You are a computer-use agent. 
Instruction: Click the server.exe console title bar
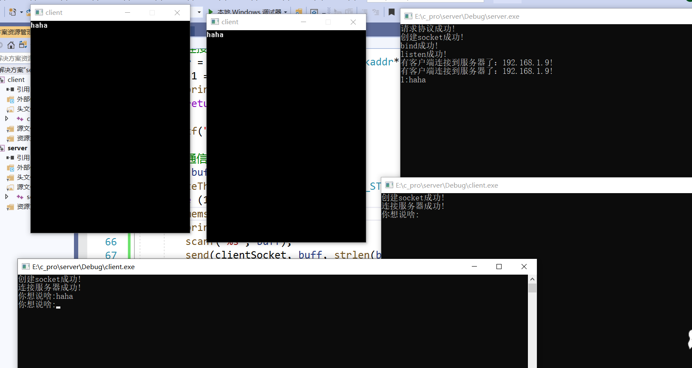(546, 16)
